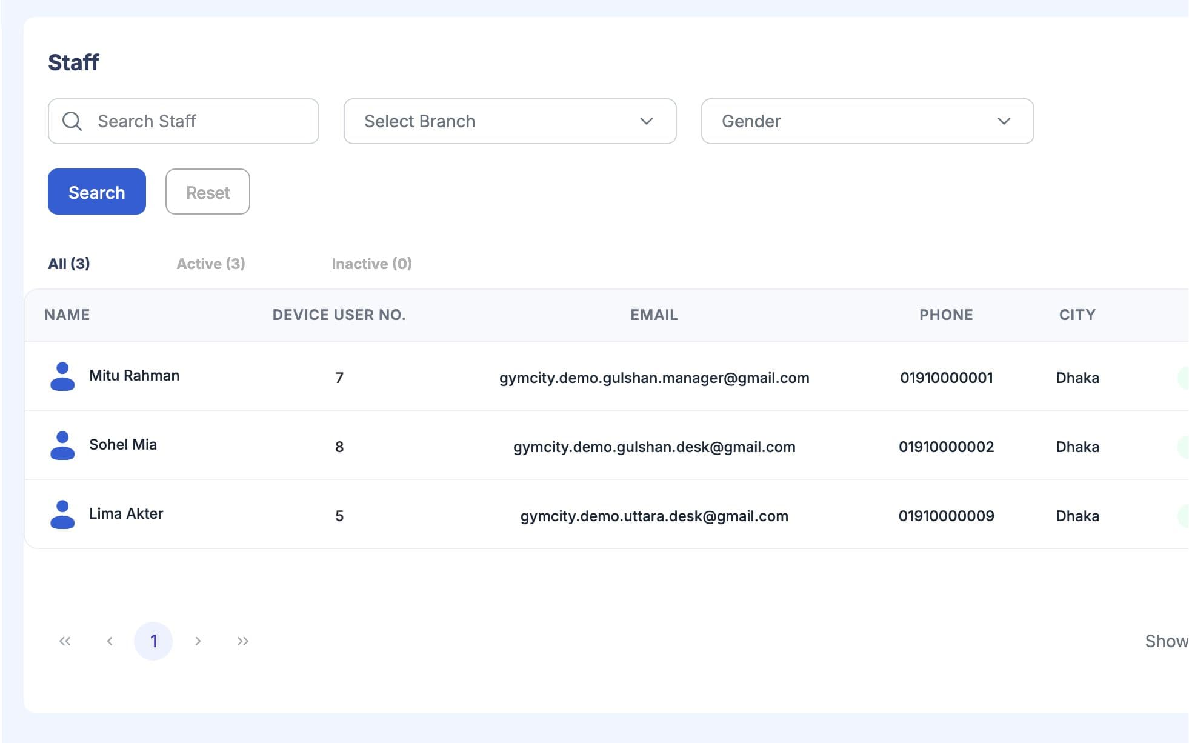Jump to last page with double-right arrows
Viewport: 1189px width, 743px height.
click(242, 641)
